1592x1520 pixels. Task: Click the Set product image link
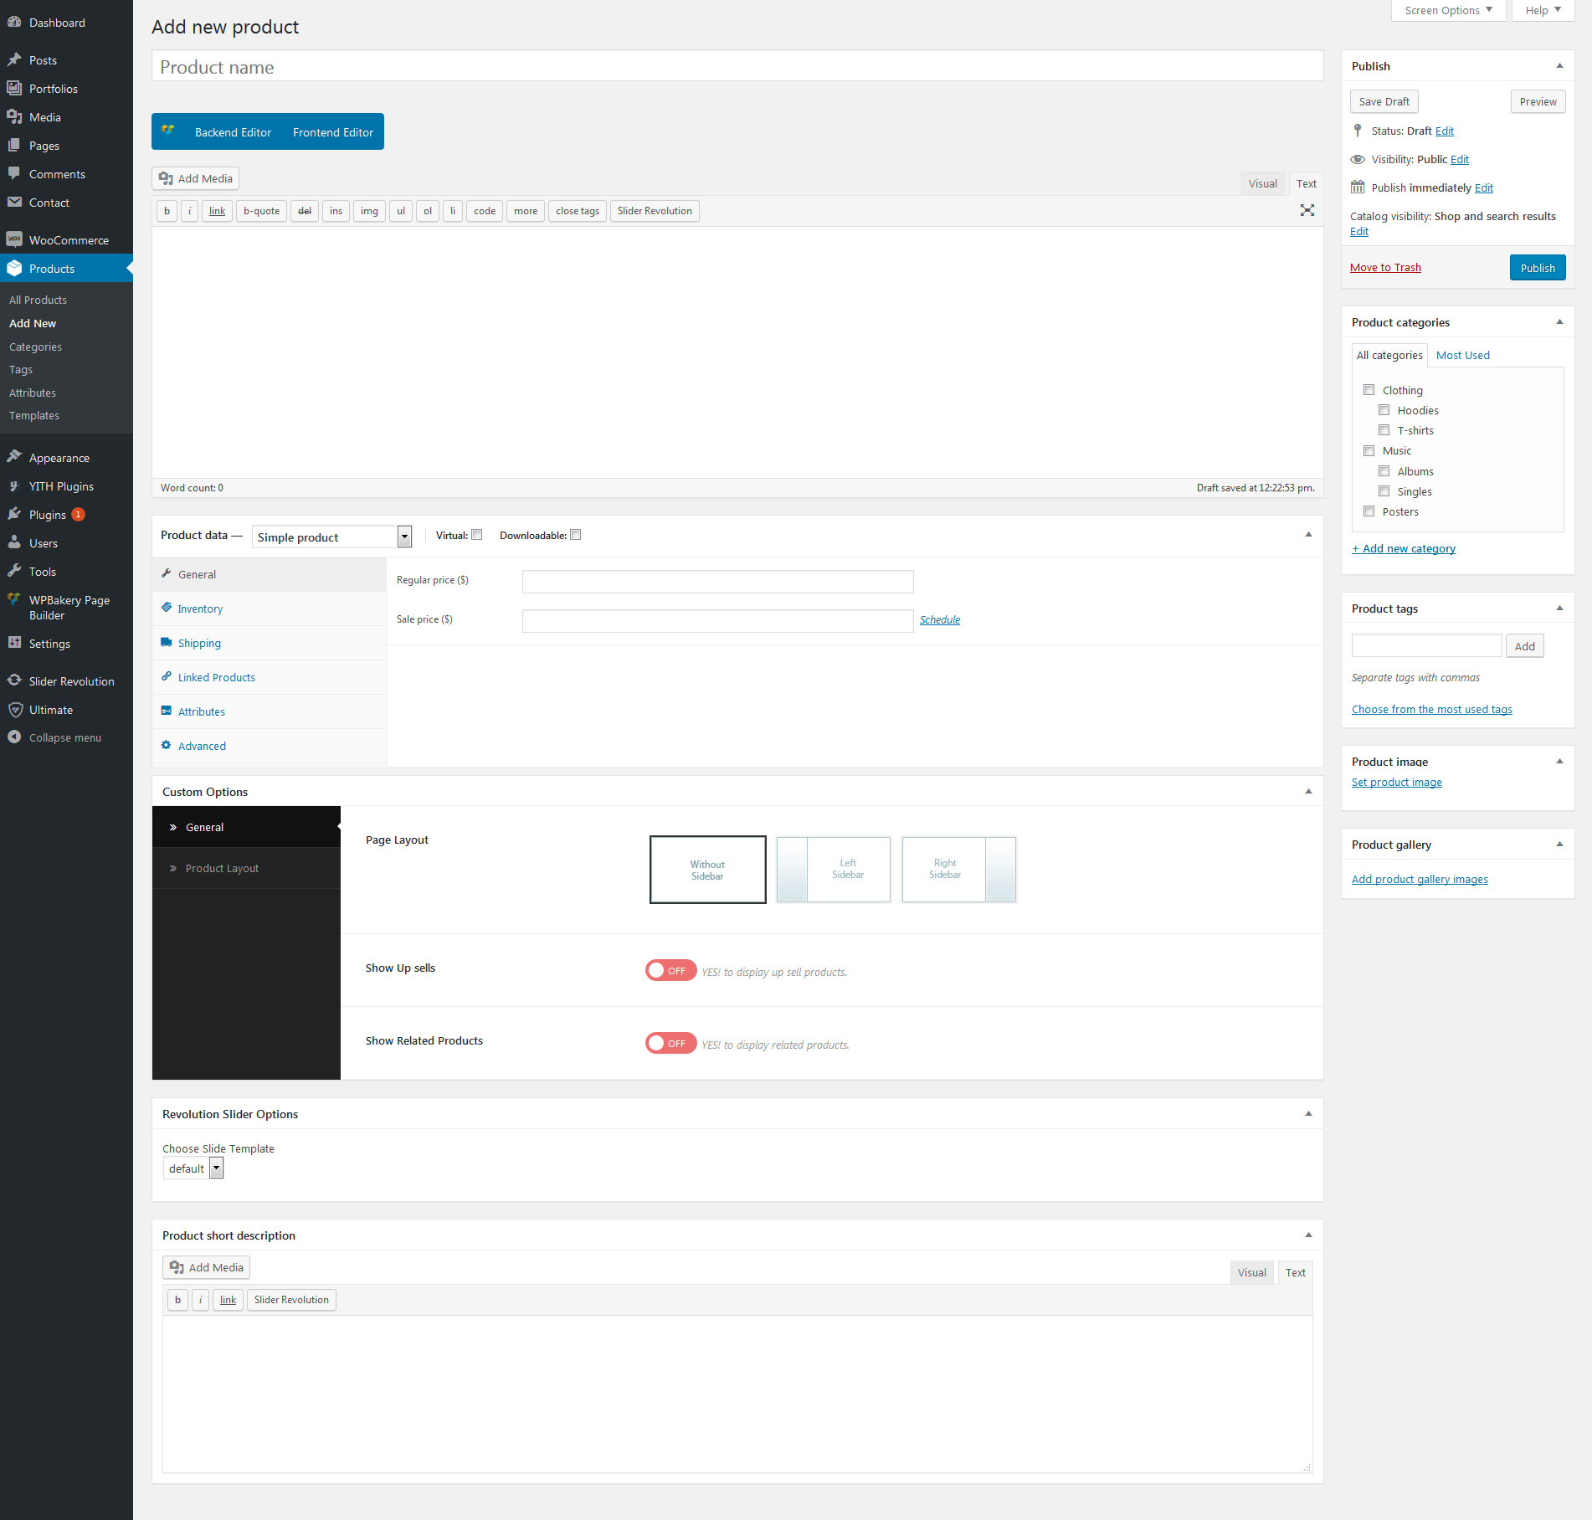pyautogui.click(x=1396, y=782)
